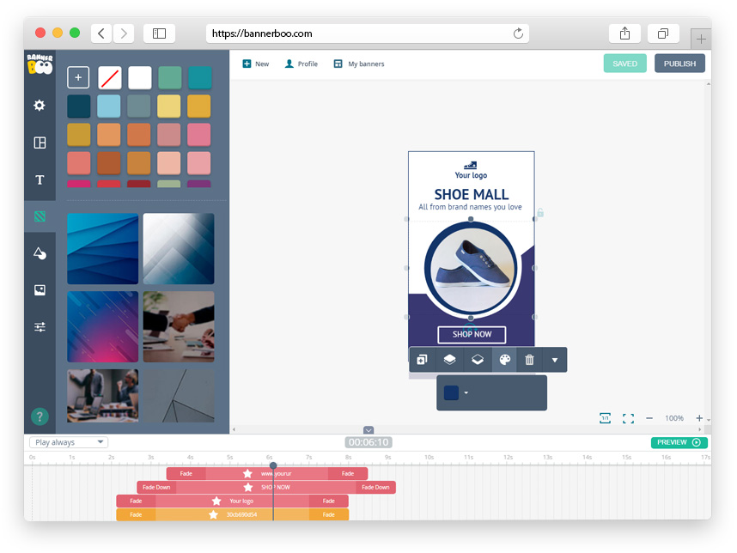Toggle fullscreen canvas view

628,418
